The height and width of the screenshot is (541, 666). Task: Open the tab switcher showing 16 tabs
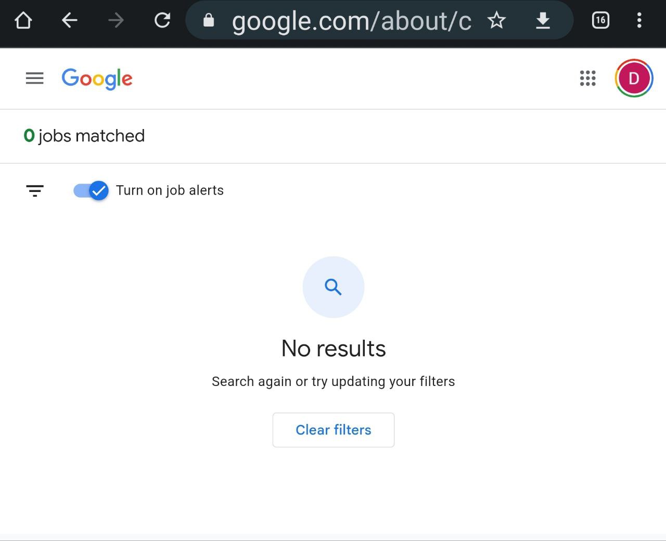[600, 20]
